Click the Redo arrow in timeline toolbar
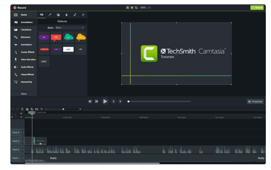Image resolution: width=271 pixels, height=170 pixels. [17, 109]
